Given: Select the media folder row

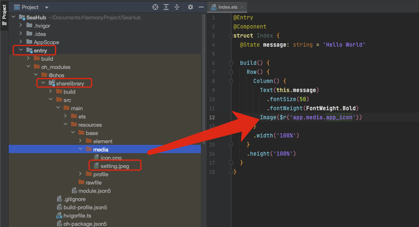Looking at the screenshot, I should [x=105, y=149].
